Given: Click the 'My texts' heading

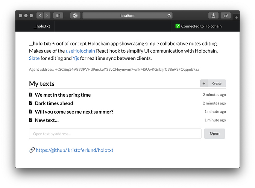Looking at the screenshot, I should (42, 84).
